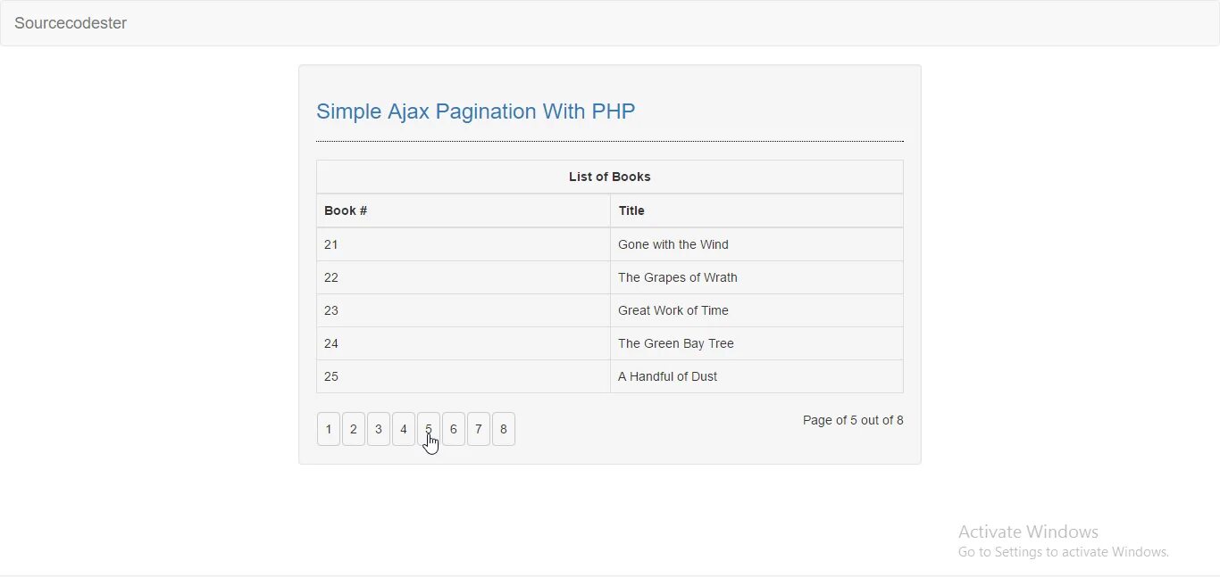Go to the last page, 8
The image size is (1220, 577).
(x=504, y=429)
